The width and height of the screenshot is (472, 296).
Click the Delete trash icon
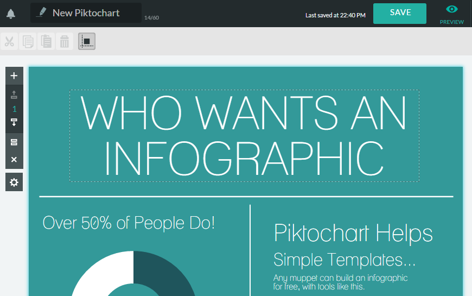pyautogui.click(x=65, y=41)
